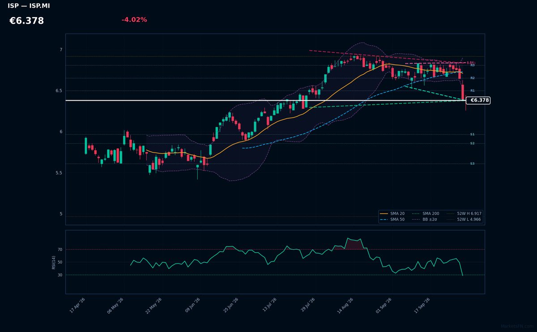Click the 06 May '26 date label
Viewport: 537px width, 332px height.
[115, 306]
